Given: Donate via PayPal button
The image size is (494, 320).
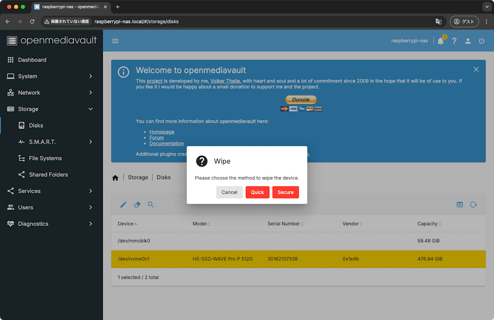Looking at the screenshot, I should (x=301, y=99).
